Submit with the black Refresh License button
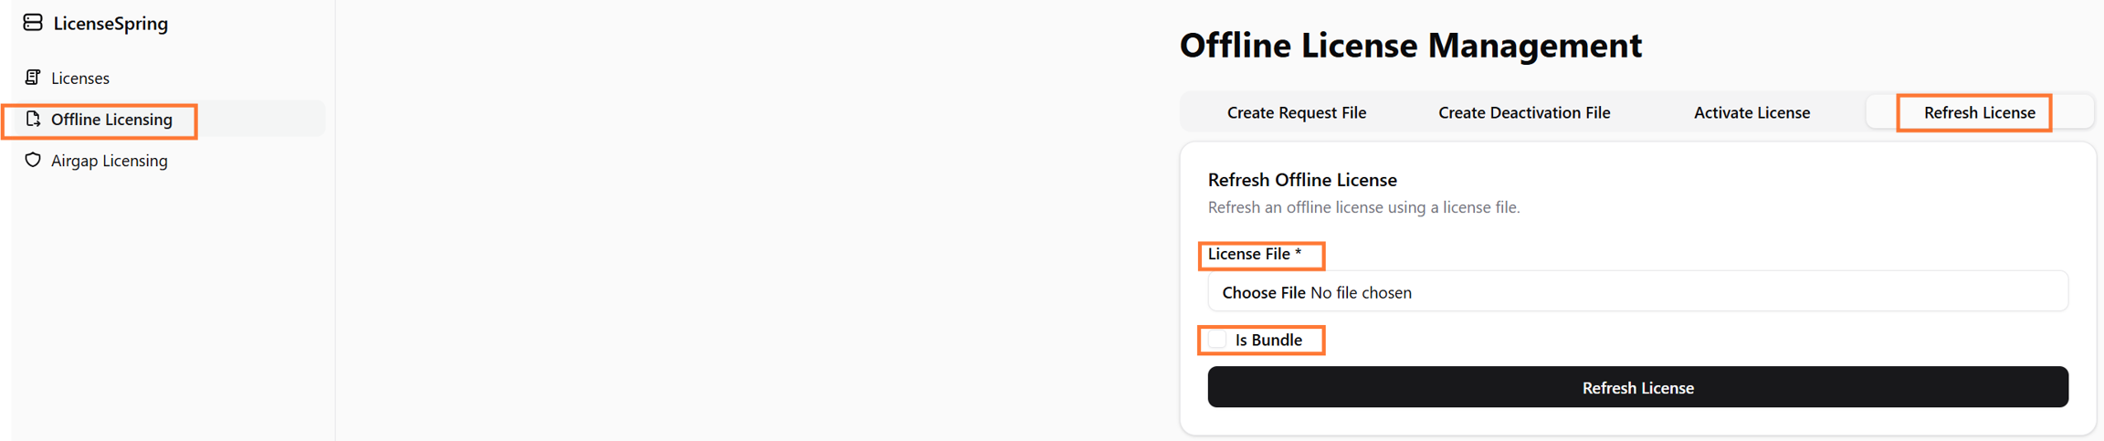Screen dimensions: 2104x441 coord(1637,388)
